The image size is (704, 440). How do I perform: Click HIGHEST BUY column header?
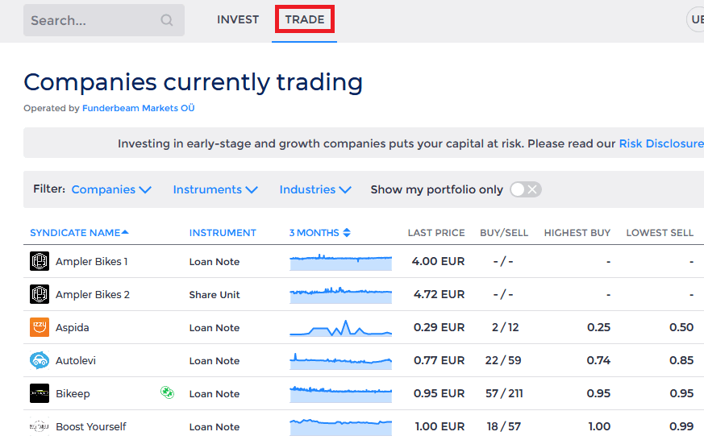pos(577,233)
